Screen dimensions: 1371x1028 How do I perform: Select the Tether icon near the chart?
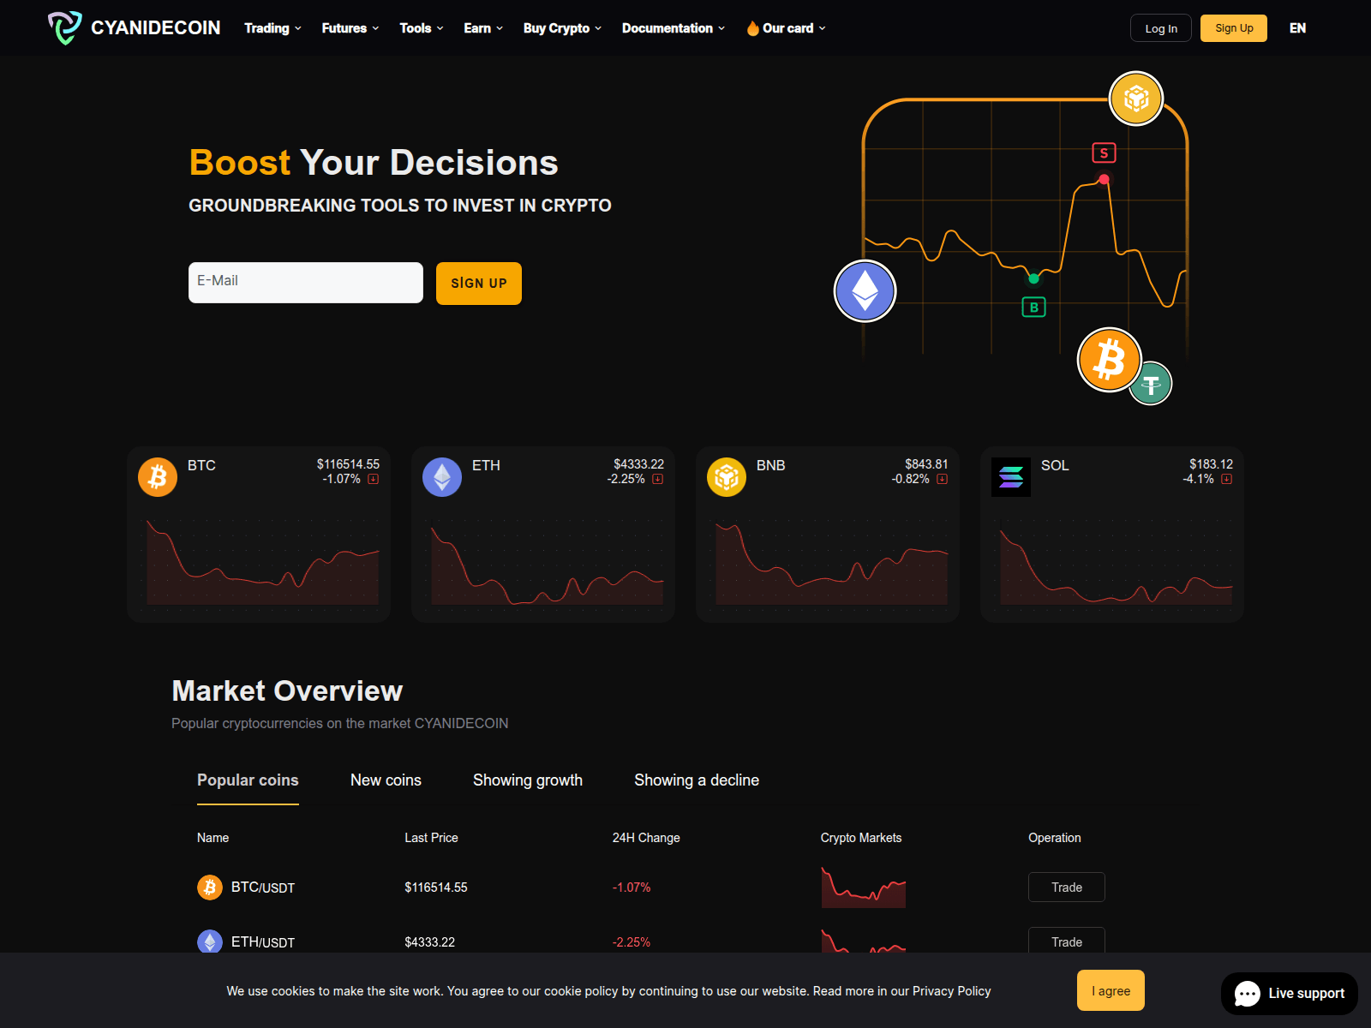(x=1150, y=383)
